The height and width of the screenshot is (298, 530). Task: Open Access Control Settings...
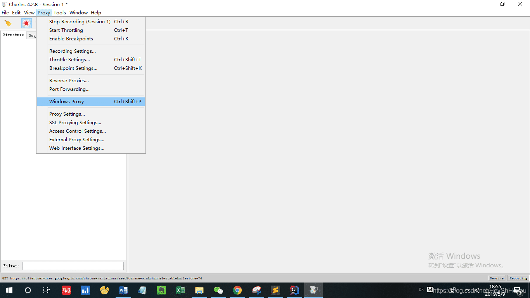[91, 131]
